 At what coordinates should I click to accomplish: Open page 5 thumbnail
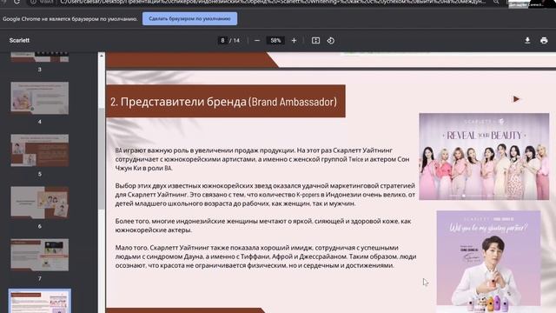coord(40,150)
